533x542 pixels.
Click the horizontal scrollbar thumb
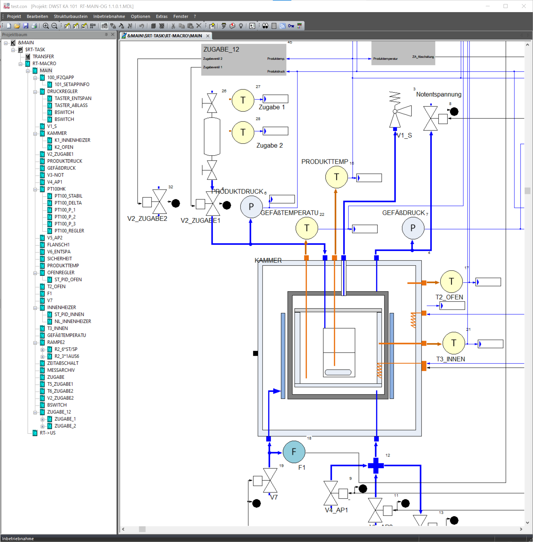click(x=142, y=529)
